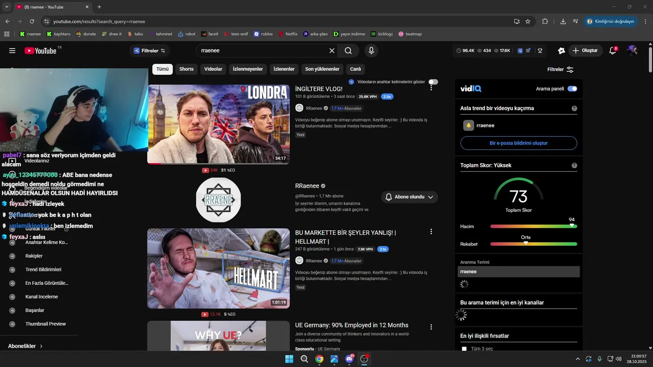653x367 pixels.
Task: Open the YouTube hamburger guide menu
Action: click(x=12, y=50)
